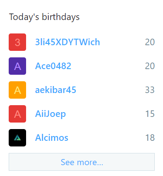Image resolution: width=163 pixels, height=176 pixels.
Task: Click the black logo avatar for Alcimos
Action: (17, 138)
